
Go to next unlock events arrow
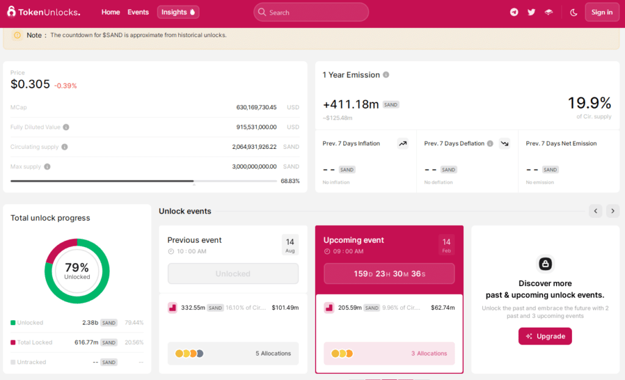click(x=613, y=211)
